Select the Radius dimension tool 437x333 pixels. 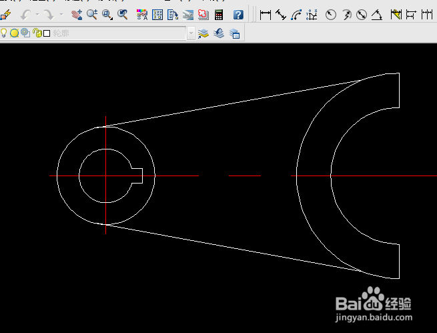pyautogui.click(x=331, y=15)
